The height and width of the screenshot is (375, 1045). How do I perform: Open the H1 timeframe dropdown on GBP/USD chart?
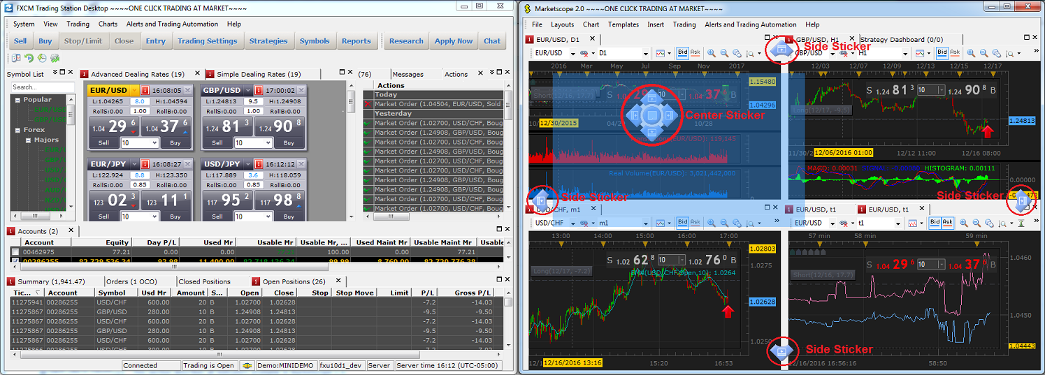(906, 53)
